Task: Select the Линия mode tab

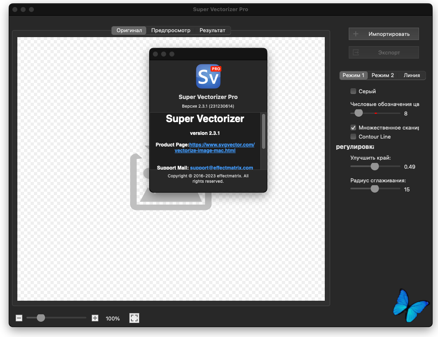Action: pyautogui.click(x=412, y=75)
